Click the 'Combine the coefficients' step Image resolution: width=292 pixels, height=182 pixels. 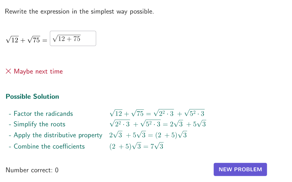49,146
